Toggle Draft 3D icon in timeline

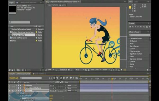coord(58,78)
